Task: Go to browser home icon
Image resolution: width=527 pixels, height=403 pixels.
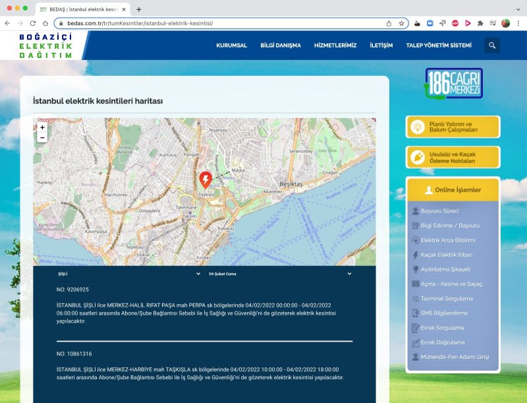Action: click(x=45, y=23)
